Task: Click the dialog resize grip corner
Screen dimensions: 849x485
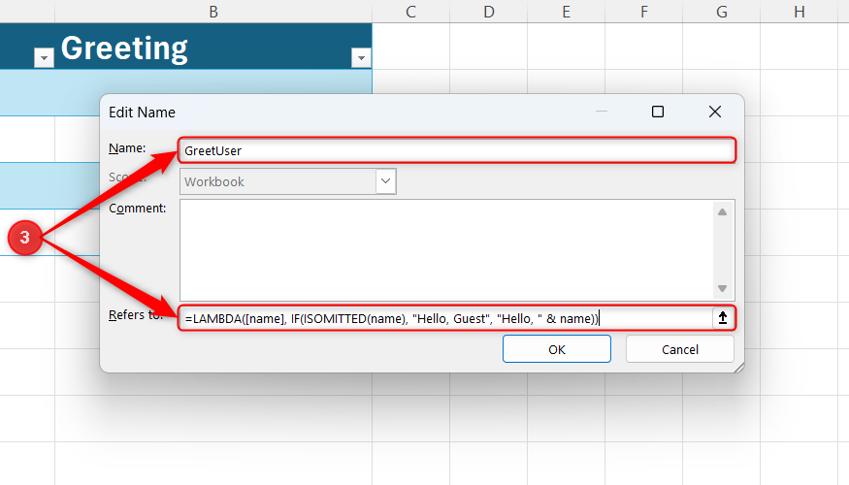Action: [739, 367]
